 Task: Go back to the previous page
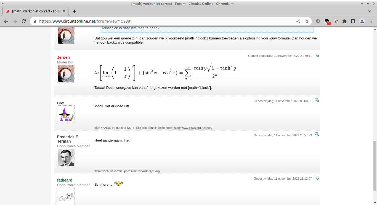[6, 21]
